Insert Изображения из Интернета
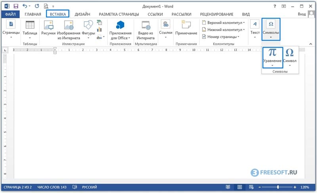The width and height of the screenshot is (317, 193). 69,30
